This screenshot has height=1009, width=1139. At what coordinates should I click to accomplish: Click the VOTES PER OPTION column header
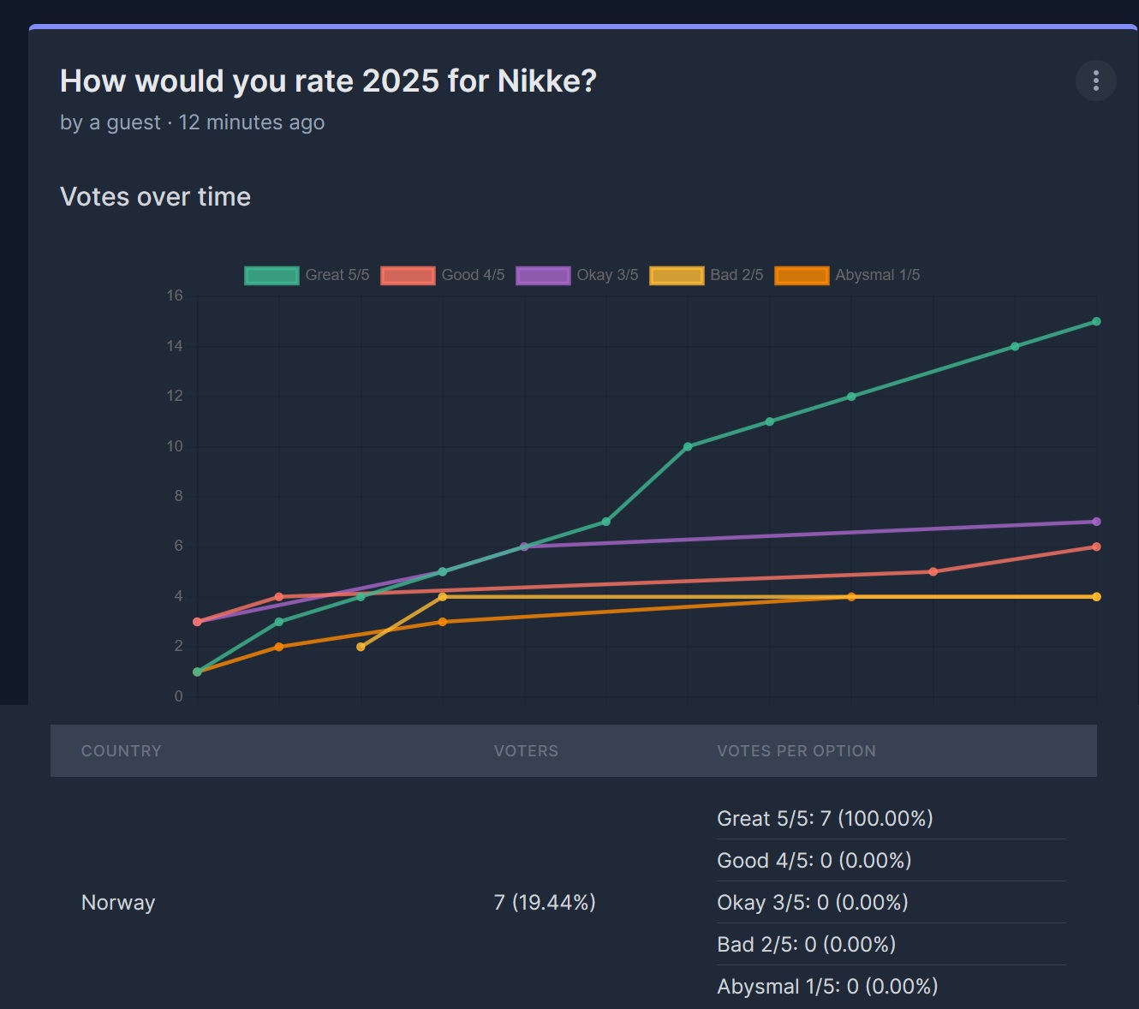(796, 751)
